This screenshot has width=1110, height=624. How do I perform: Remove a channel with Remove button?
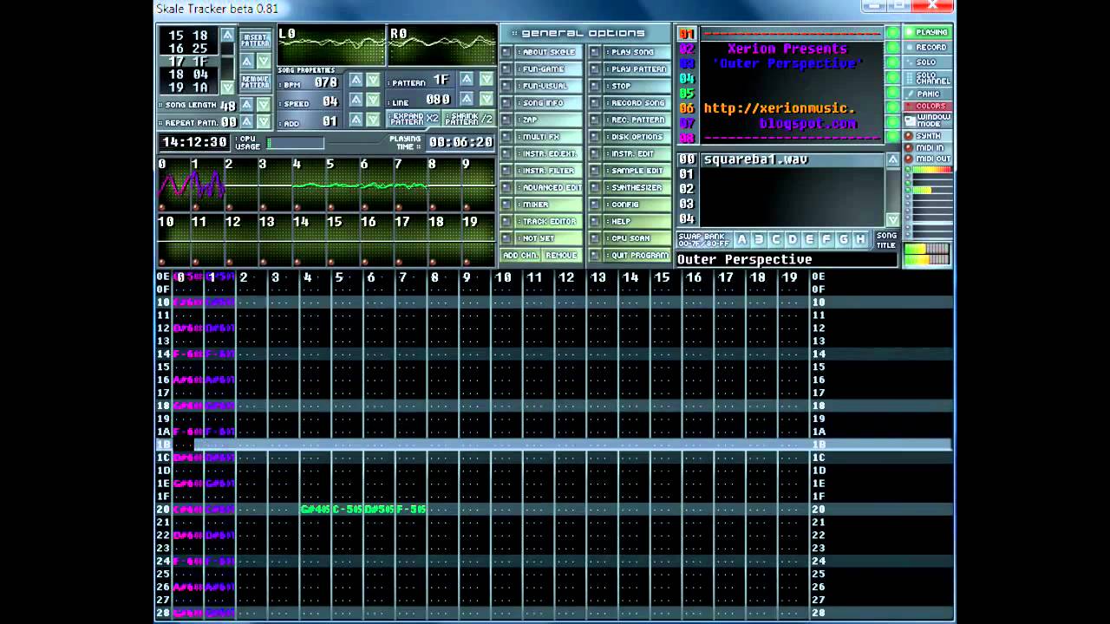coord(561,256)
